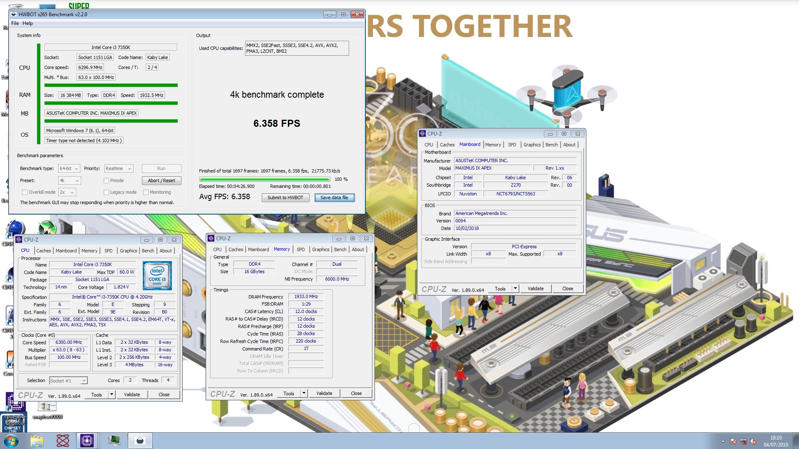
Task: Click the Run button
Action: [161, 168]
